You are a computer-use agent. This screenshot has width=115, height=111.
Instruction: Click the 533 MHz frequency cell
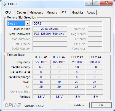point(41,62)
